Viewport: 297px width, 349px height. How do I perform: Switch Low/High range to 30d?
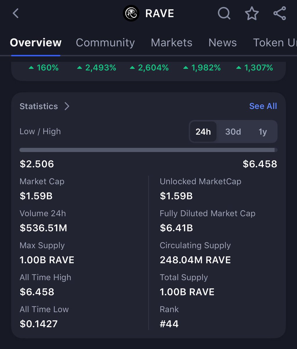[x=233, y=132]
